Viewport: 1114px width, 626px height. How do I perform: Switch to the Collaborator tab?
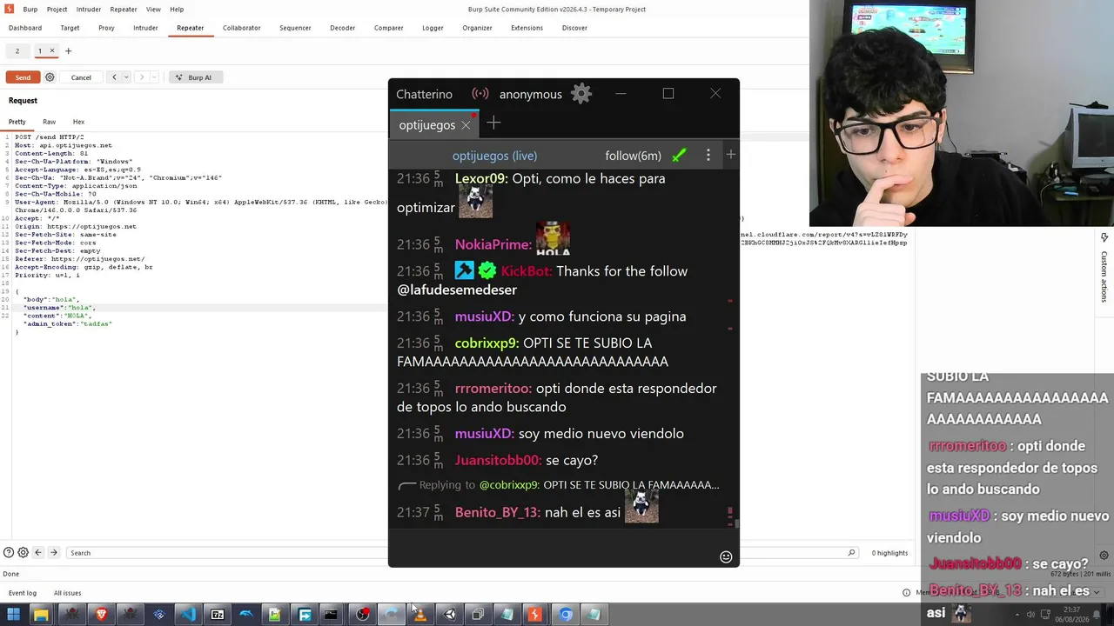[241, 28]
